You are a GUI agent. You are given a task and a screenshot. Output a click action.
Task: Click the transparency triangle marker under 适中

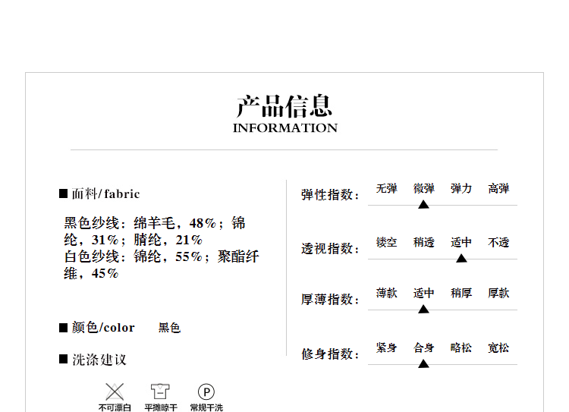(461, 259)
